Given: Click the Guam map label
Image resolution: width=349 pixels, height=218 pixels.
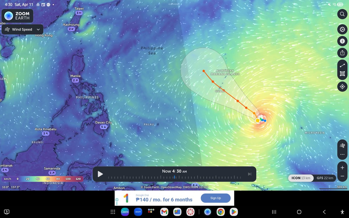Looking at the screenshot, I should (x=220, y=91).
